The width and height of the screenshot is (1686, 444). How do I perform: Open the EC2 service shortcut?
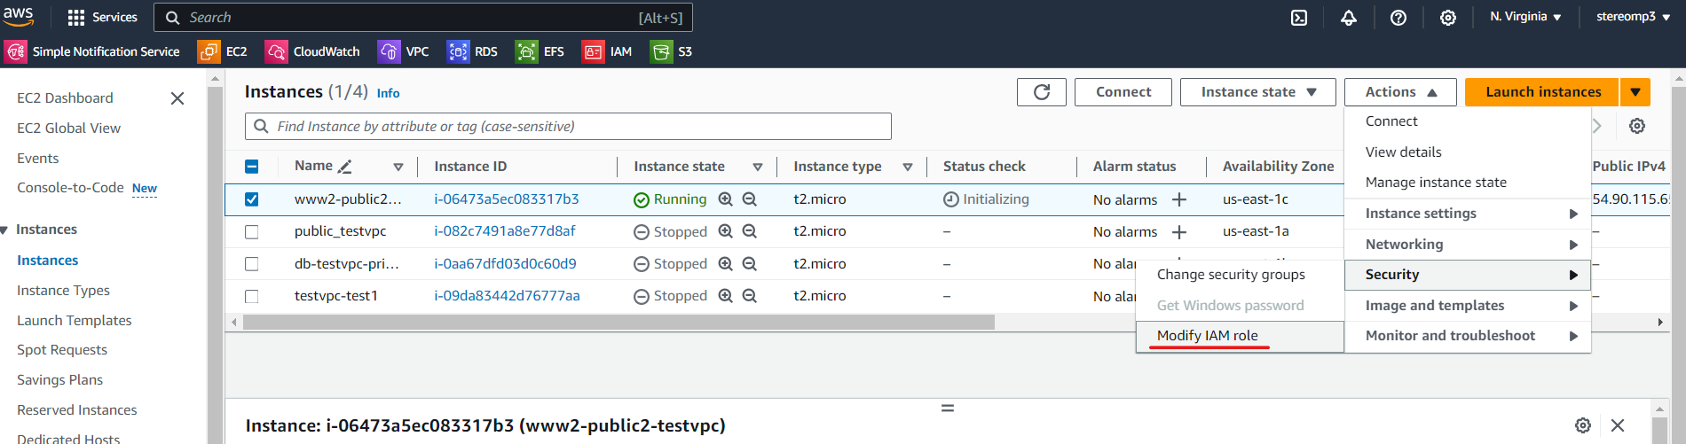pyautogui.click(x=223, y=51)
